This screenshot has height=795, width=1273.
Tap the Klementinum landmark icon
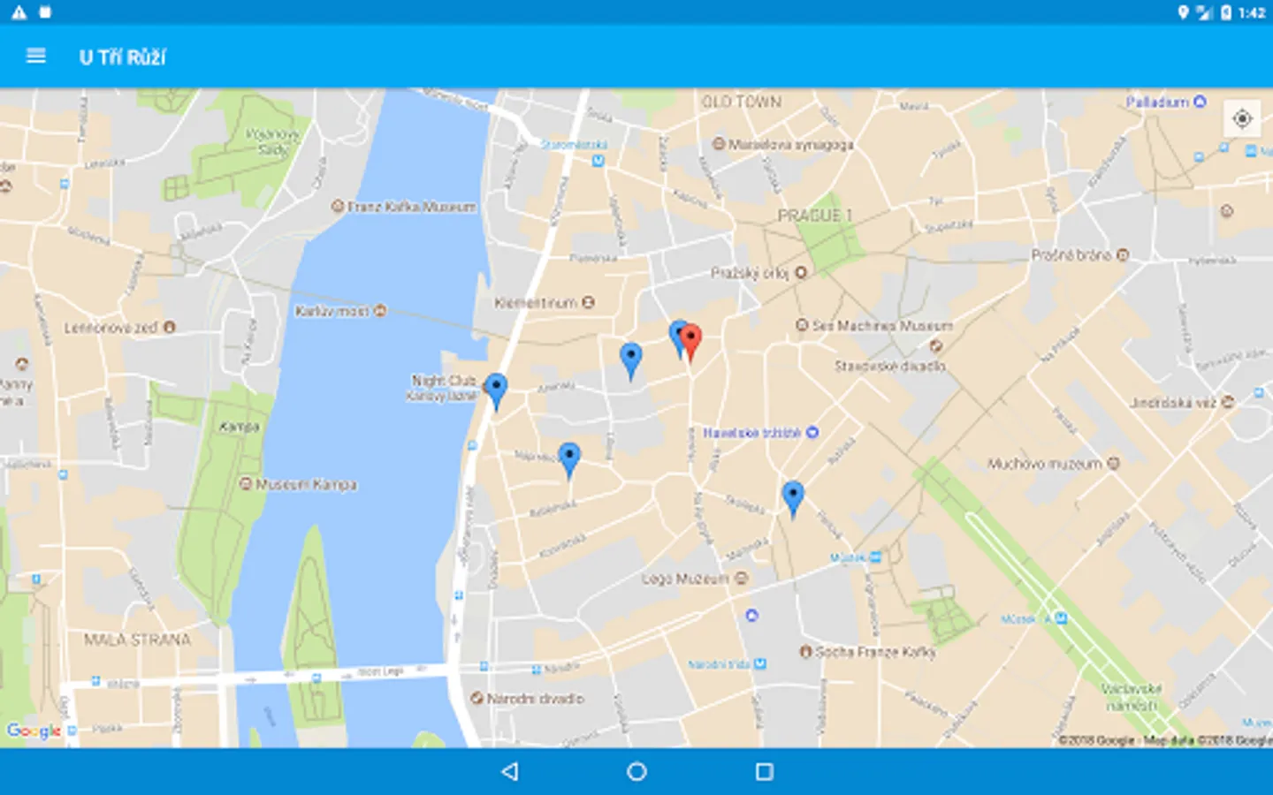click(588, 302)
